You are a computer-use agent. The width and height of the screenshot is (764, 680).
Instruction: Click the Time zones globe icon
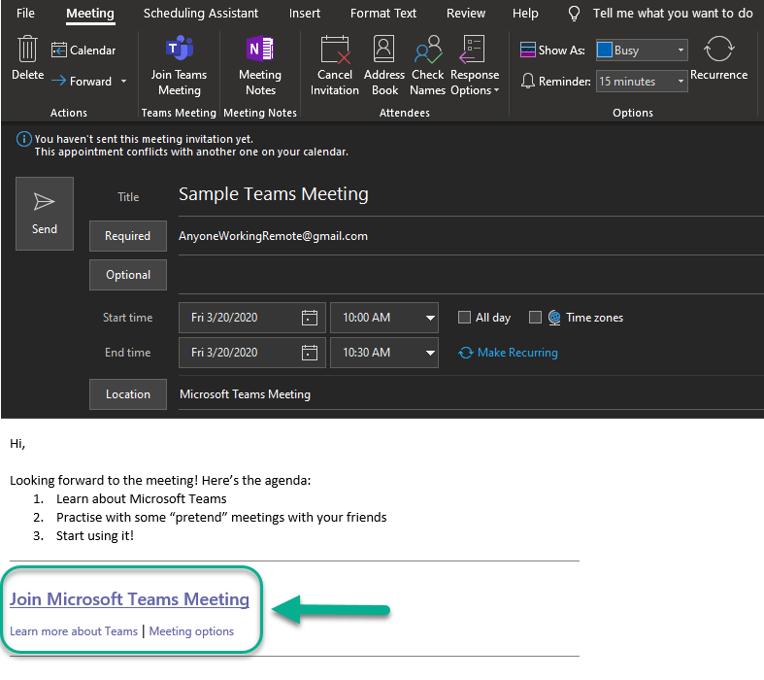pyautogui.click(x=554, y=318)
